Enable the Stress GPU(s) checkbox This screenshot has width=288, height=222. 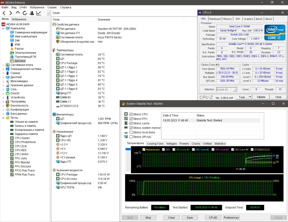[131, 137]
